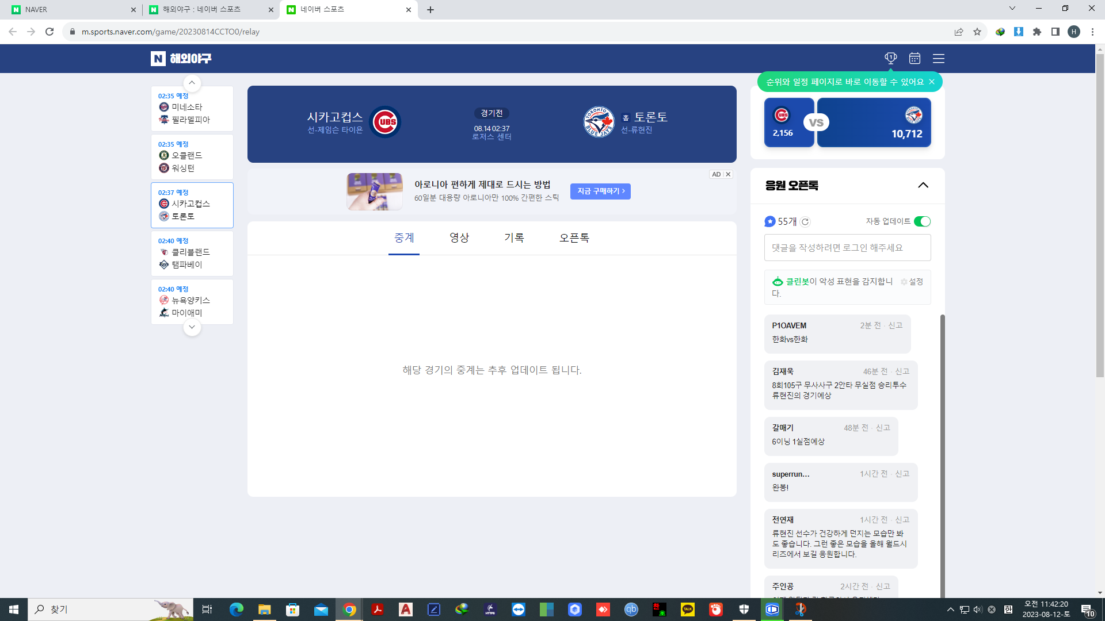Report 갈매기's comment

[x=883, y=428]
